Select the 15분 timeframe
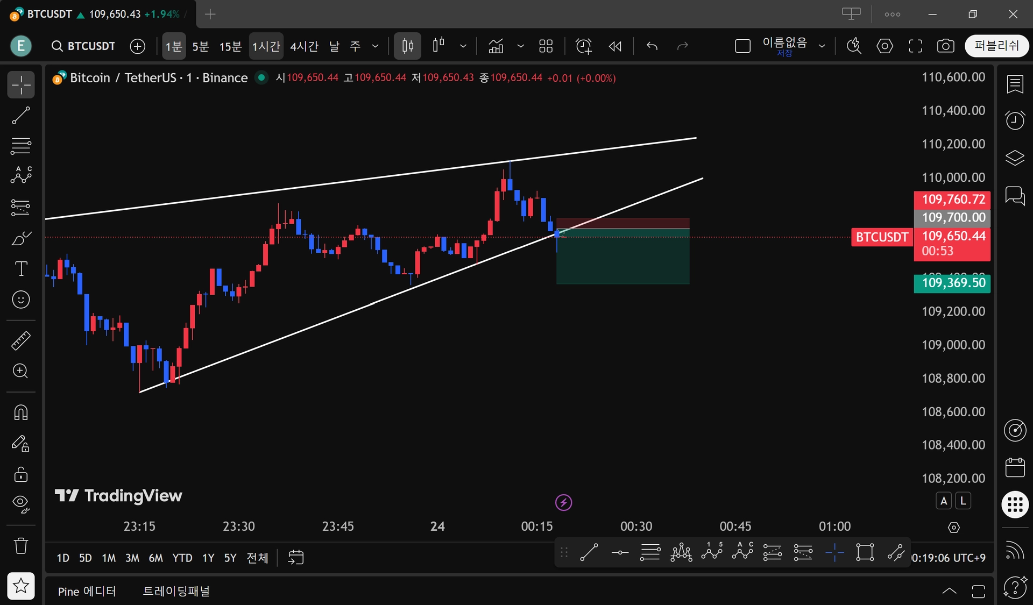The height and width of the screenshot is (605, 1033). point(230,46)
